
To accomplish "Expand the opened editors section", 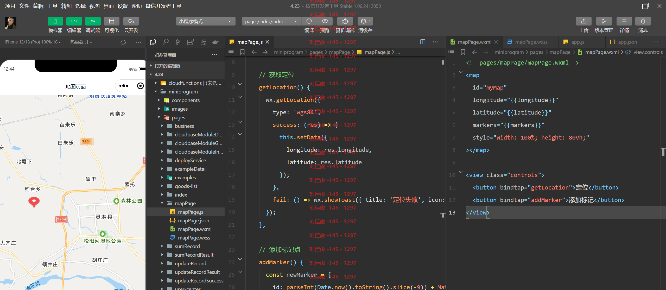I will (186, 66).
